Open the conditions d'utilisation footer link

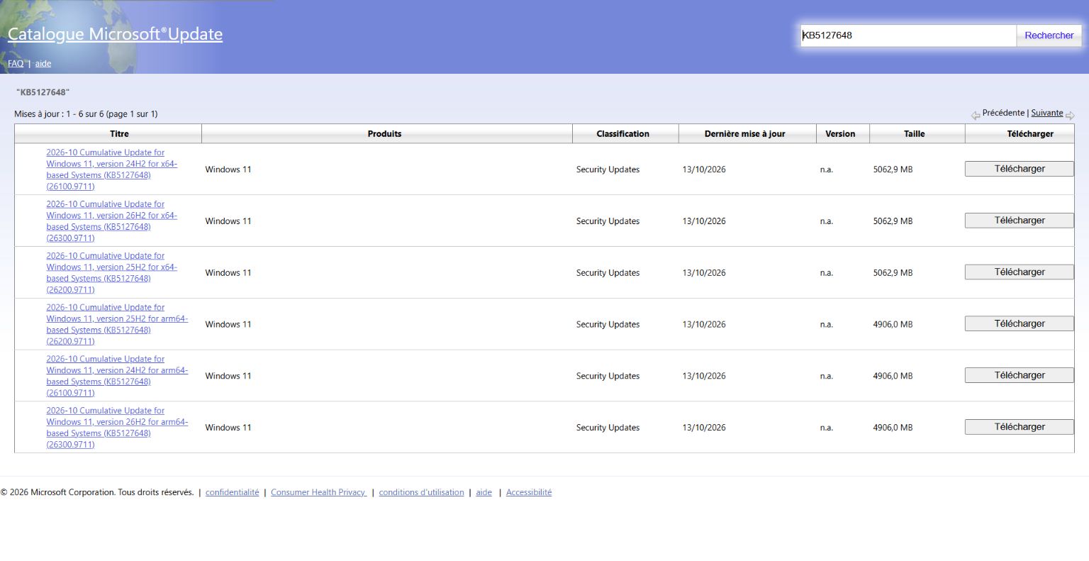(421, 492)
